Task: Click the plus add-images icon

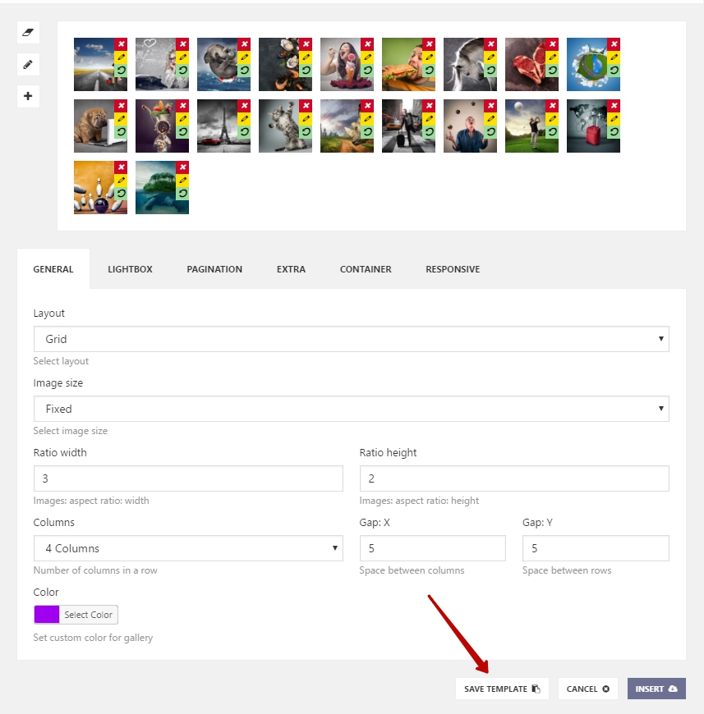Action: (28, 96)
